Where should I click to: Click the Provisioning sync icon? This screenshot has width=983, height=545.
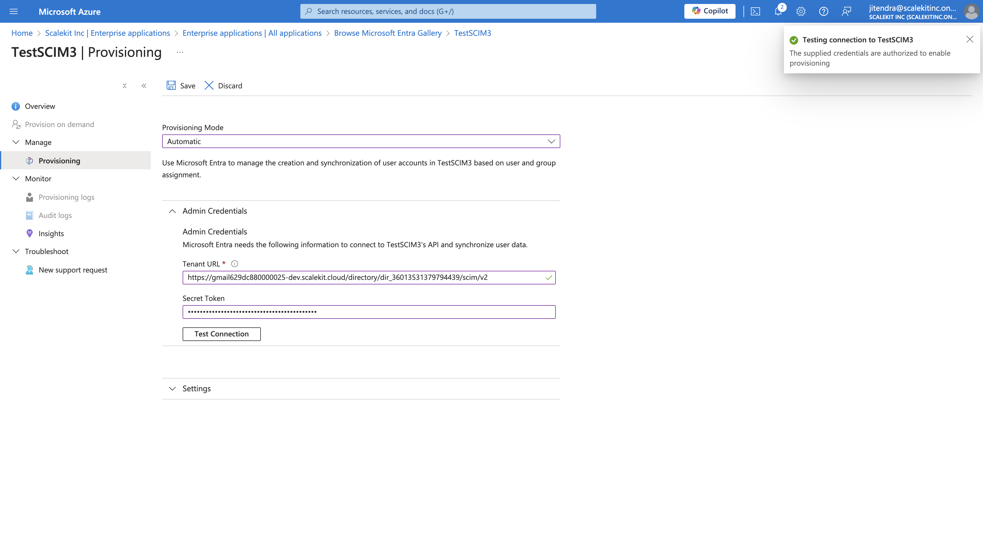tap(29, 161)
